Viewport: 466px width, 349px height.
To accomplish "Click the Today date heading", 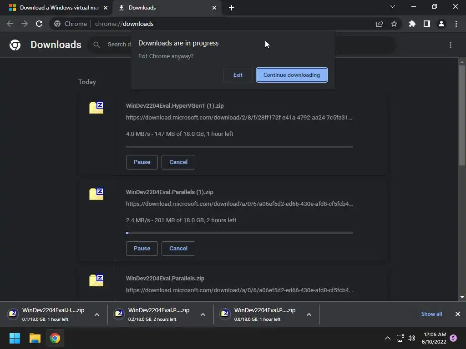I will pos(87,82).
